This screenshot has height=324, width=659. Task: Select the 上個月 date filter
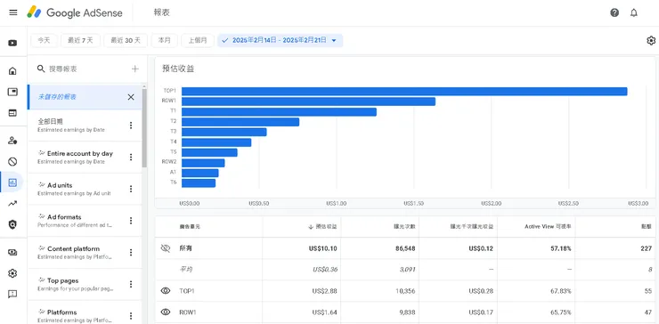[198, 40]
